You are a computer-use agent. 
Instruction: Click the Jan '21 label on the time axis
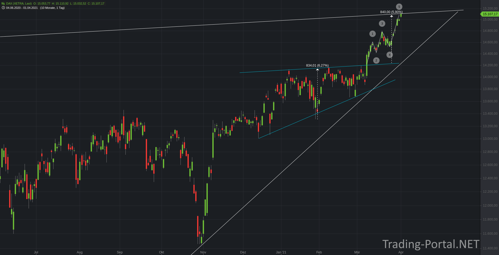tap(281, 252)
